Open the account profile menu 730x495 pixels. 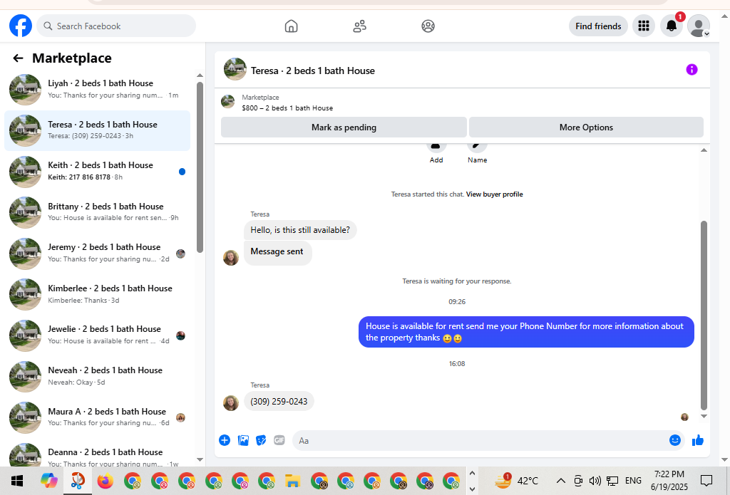pos(699,26)
